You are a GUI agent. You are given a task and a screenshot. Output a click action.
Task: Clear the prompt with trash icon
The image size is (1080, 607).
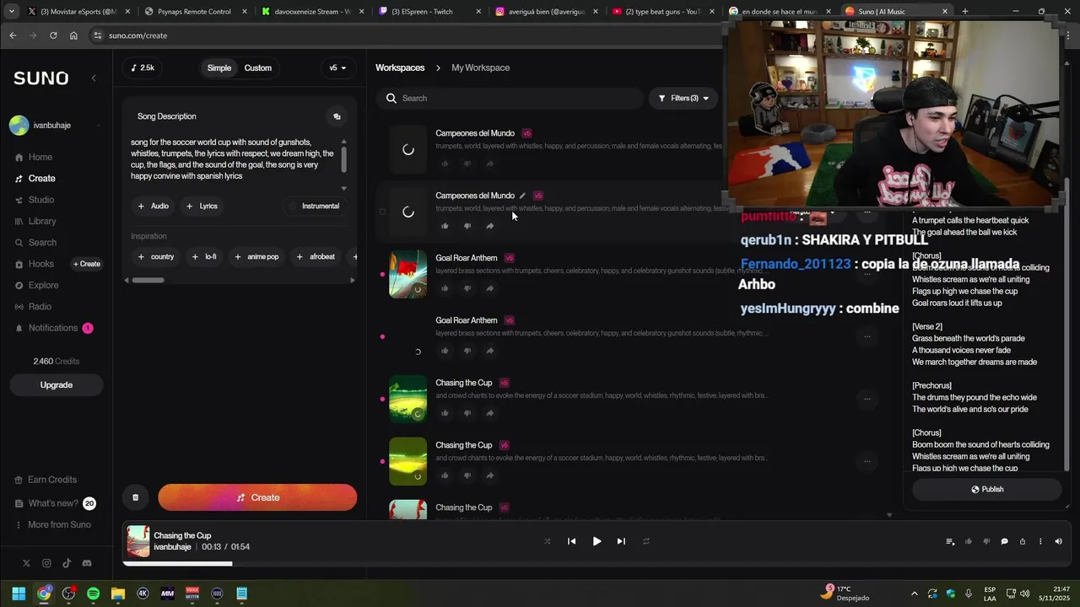pyautogui.click(x=135, y=497)
